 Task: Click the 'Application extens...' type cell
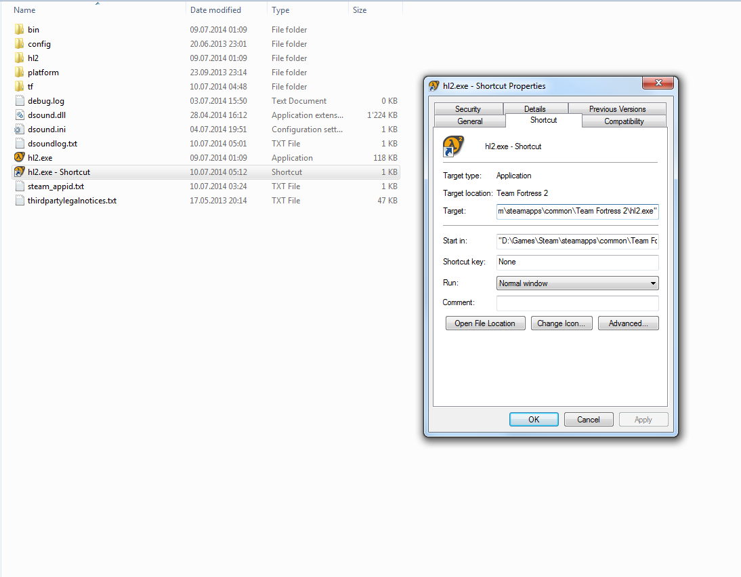pyautogui.click(x=308, y=115)
